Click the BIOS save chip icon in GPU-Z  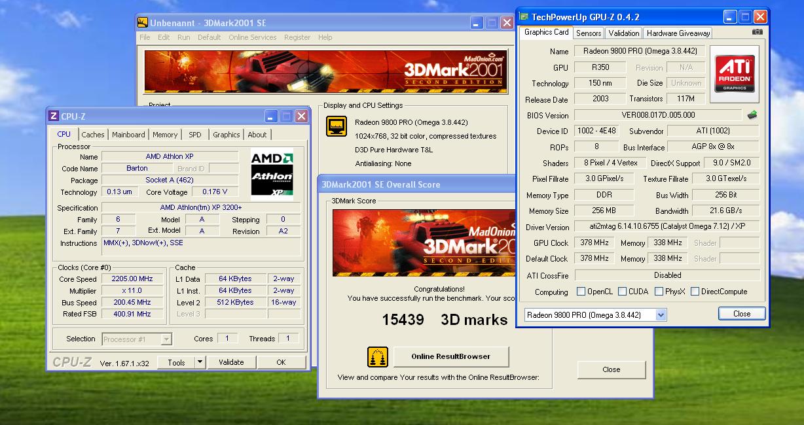coord(752,115)
